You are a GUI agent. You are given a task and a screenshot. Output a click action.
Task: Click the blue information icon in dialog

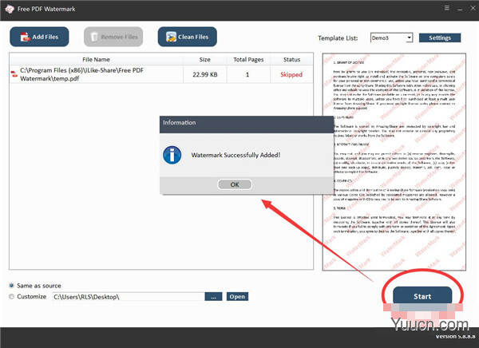172,155
